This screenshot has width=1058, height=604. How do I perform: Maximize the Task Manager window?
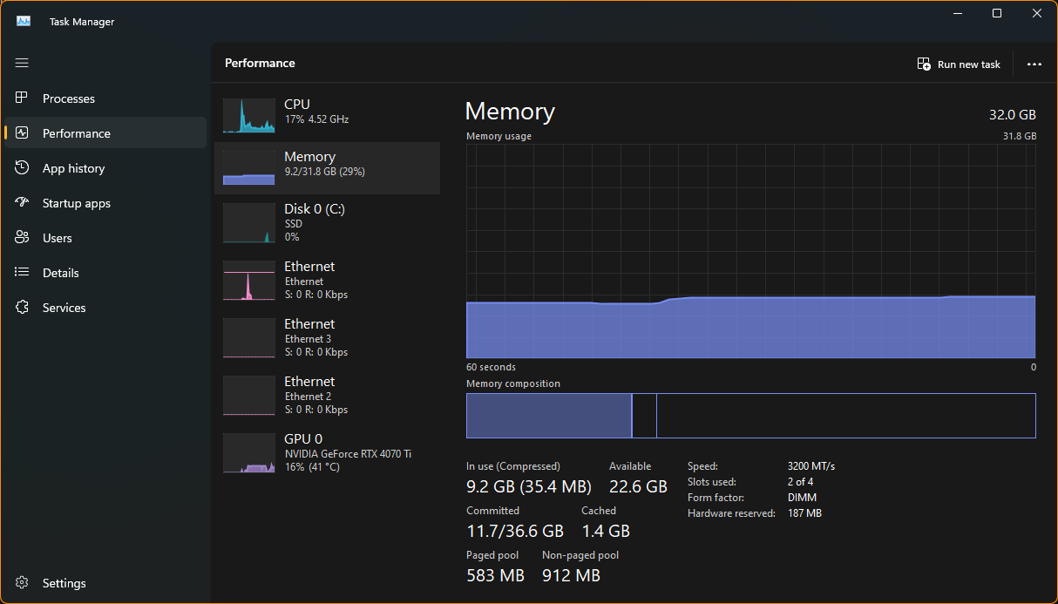click(997, 13)
